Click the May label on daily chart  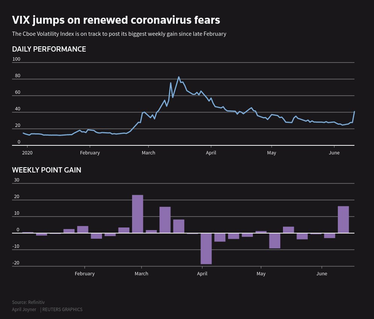(271, 153)
